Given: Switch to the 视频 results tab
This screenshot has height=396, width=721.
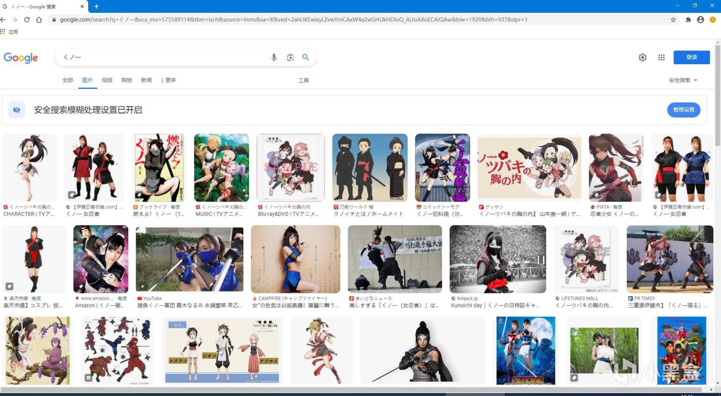Looking at the screenshot, I should (107, 80).
